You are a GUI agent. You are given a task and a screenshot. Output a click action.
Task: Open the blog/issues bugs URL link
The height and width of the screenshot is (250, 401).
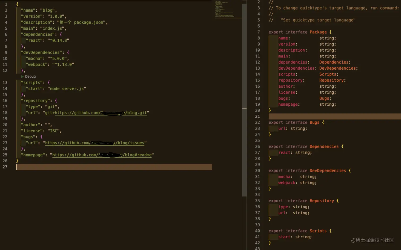[x=95, y=143]
